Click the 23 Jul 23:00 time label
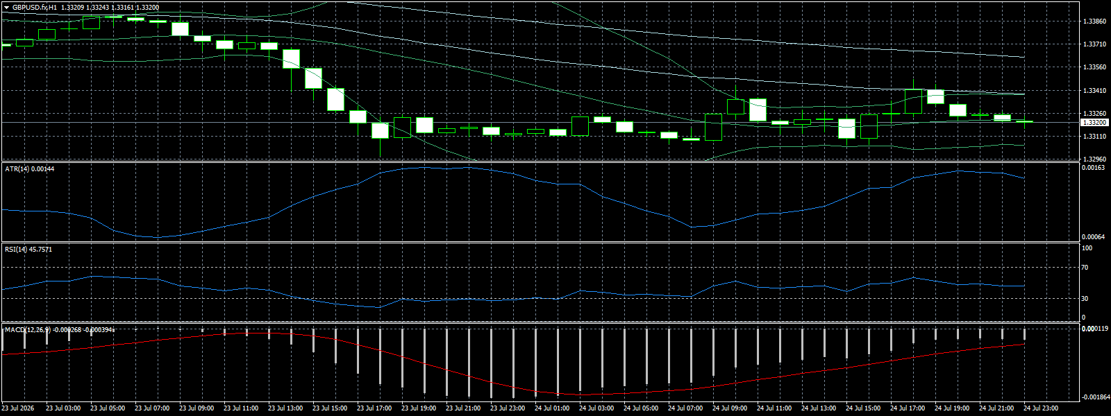Image resolution: width=1111 pixels, height=416 pixels. coord(508,408)
